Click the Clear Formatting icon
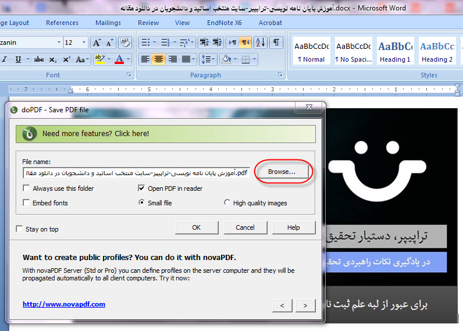Screen dimensions: 463x331 click(x=124, y=42)
